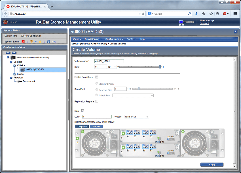Click controller B network port 176.16.0.175

click(x=159, y=153)
